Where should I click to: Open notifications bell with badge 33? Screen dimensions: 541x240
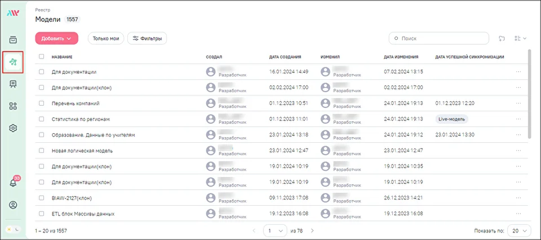[x=13, y=183]
